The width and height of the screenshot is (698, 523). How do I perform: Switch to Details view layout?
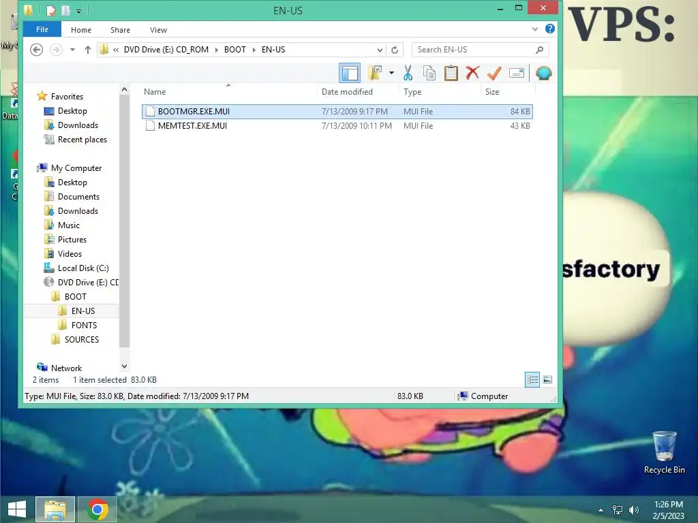[x=532, y=379]
